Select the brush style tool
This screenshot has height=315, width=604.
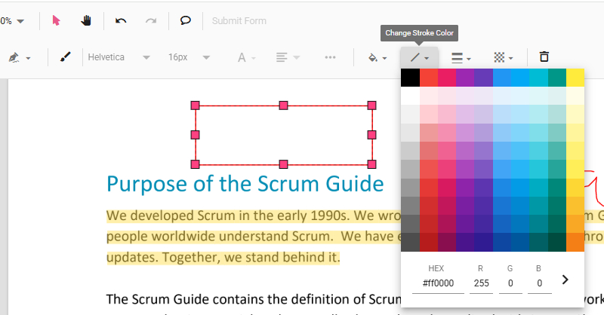coord(65,57)
